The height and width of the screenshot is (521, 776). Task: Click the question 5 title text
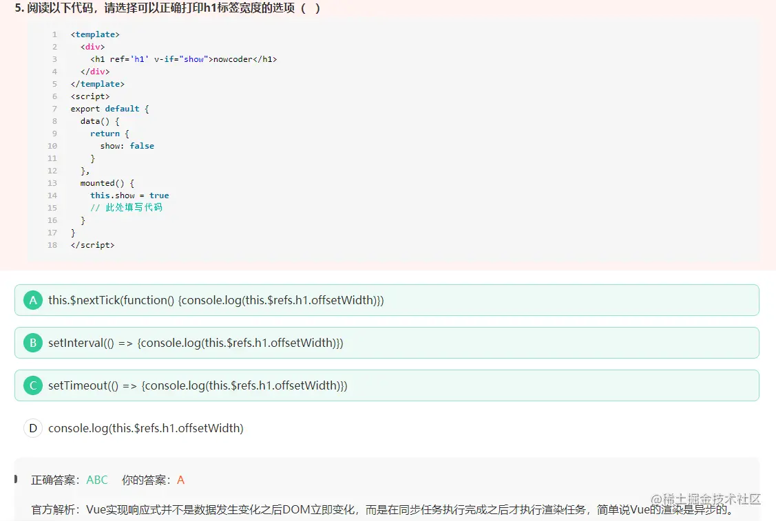click(x=167, y=8)
